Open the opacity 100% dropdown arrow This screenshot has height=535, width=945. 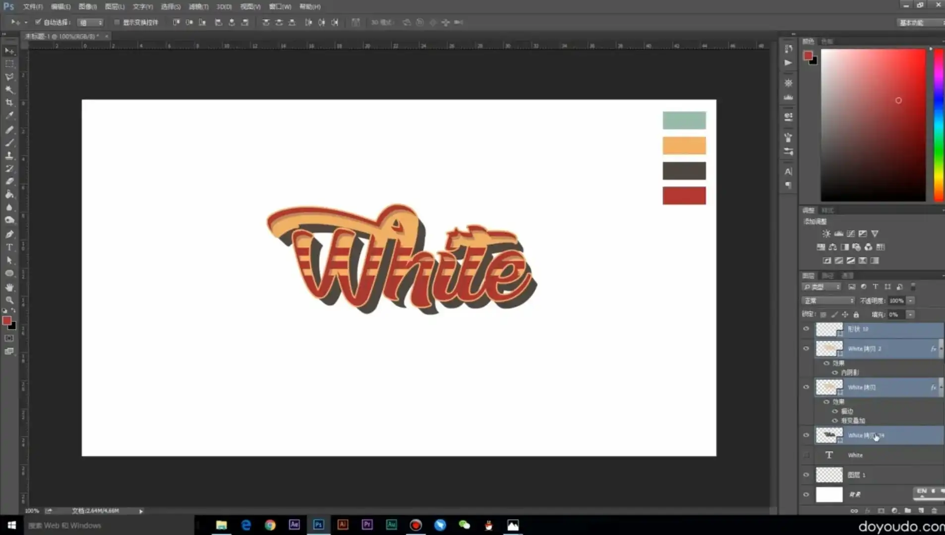911,301
